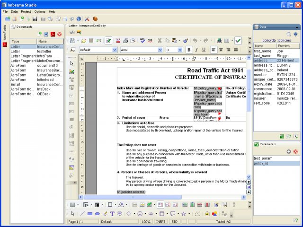Screen dimensions: 303x227
Task: Sort documents by Name column header
Action: 50,41
